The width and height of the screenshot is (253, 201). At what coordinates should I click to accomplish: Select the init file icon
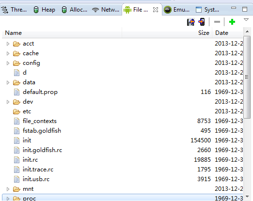16,140
